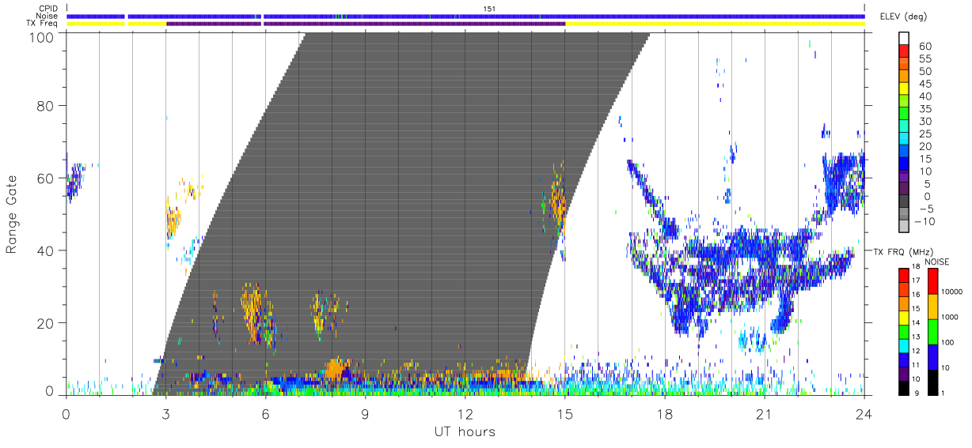This screenshot has height=448, width=972.
Task: Click the 1 label on NOISE colorbar
Action: point(944,393)
